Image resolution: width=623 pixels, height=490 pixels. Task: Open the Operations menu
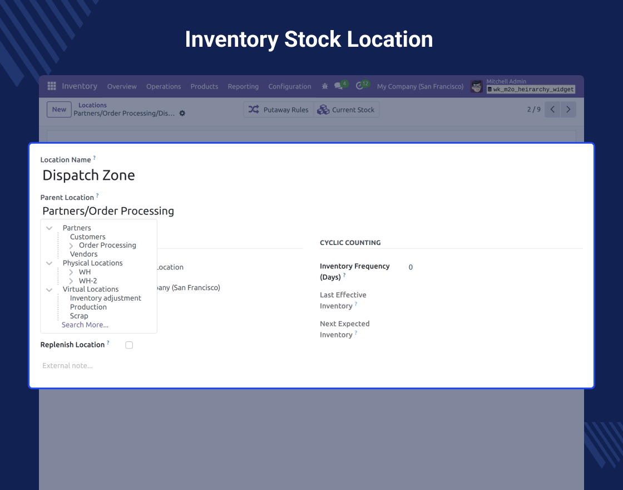point(164,86)
